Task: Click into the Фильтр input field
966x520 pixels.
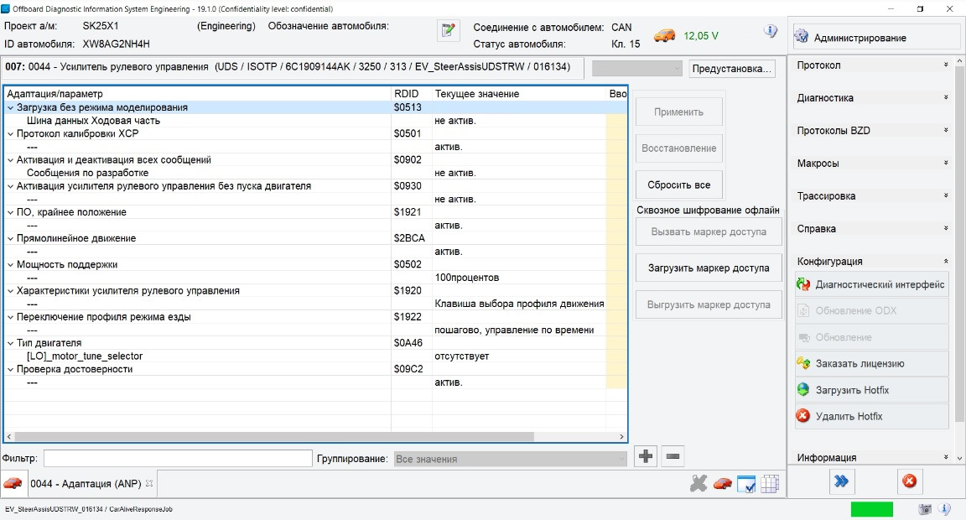Action: click(178, 459)
